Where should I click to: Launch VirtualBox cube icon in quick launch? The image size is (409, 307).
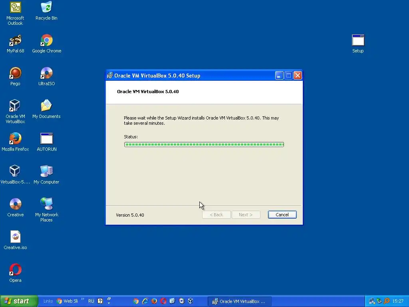point(191,301)
